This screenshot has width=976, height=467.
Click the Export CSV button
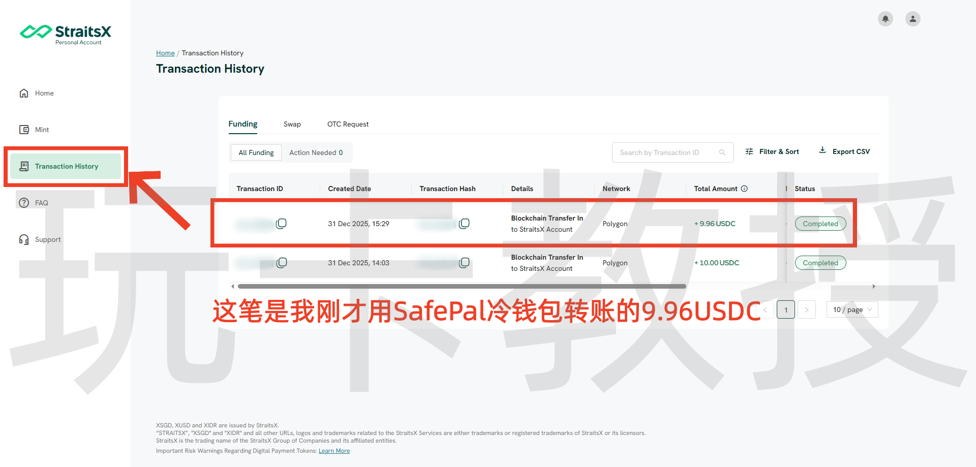[844, 151]
